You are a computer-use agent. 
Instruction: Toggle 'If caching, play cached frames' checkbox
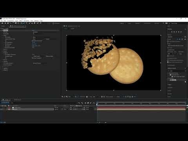click(168, 60)
